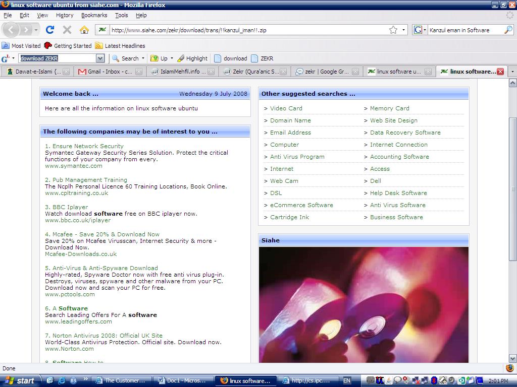517x387 pixels.
Task: Click the vertical scrollbar down arrow
Action: click(512, 358)
